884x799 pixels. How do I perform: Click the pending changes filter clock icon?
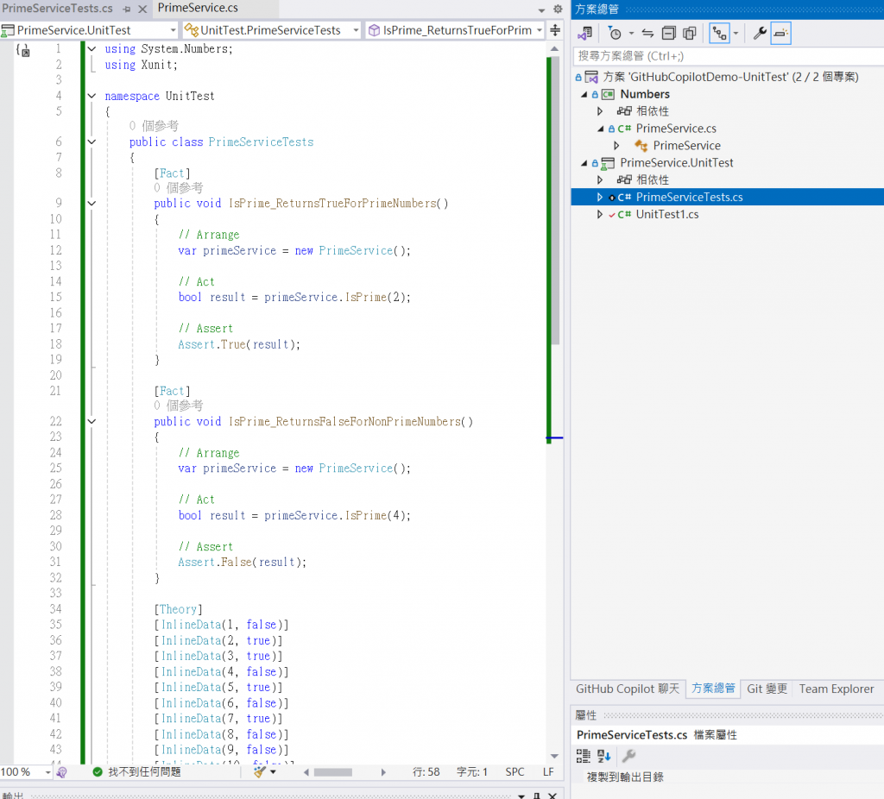tap(615, 34)
